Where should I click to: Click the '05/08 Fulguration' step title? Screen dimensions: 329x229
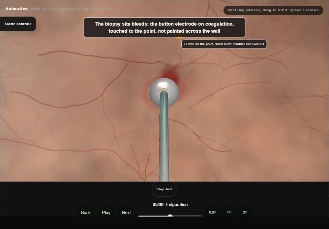(x=170, y=204)
